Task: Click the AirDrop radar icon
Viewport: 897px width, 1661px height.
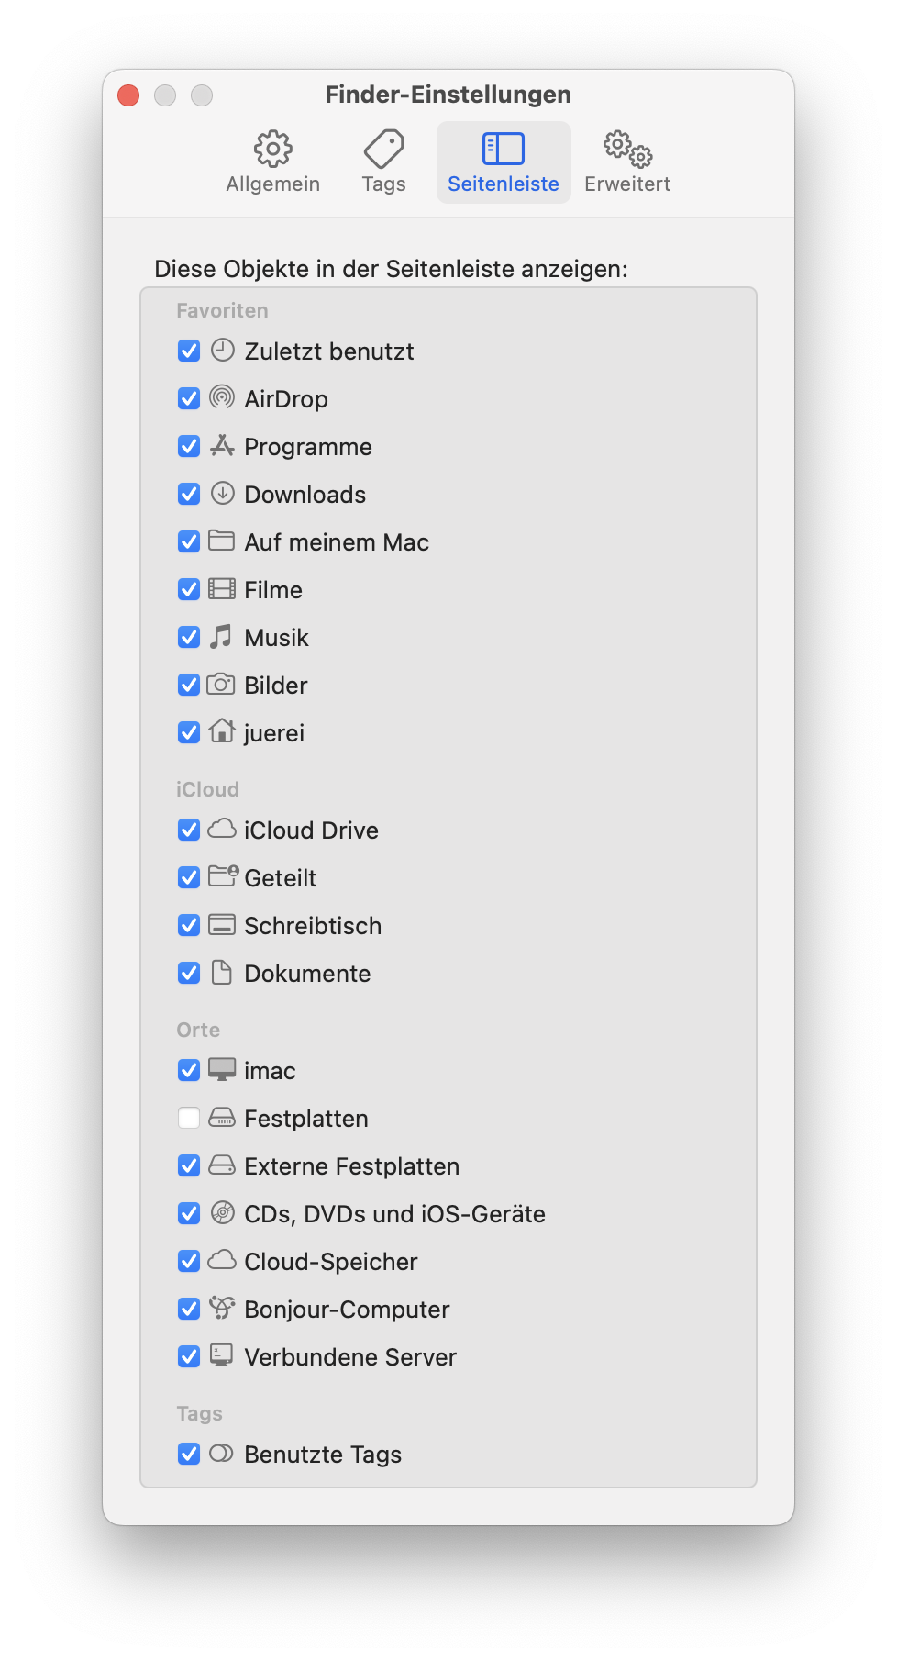Action: pos(222,397)
